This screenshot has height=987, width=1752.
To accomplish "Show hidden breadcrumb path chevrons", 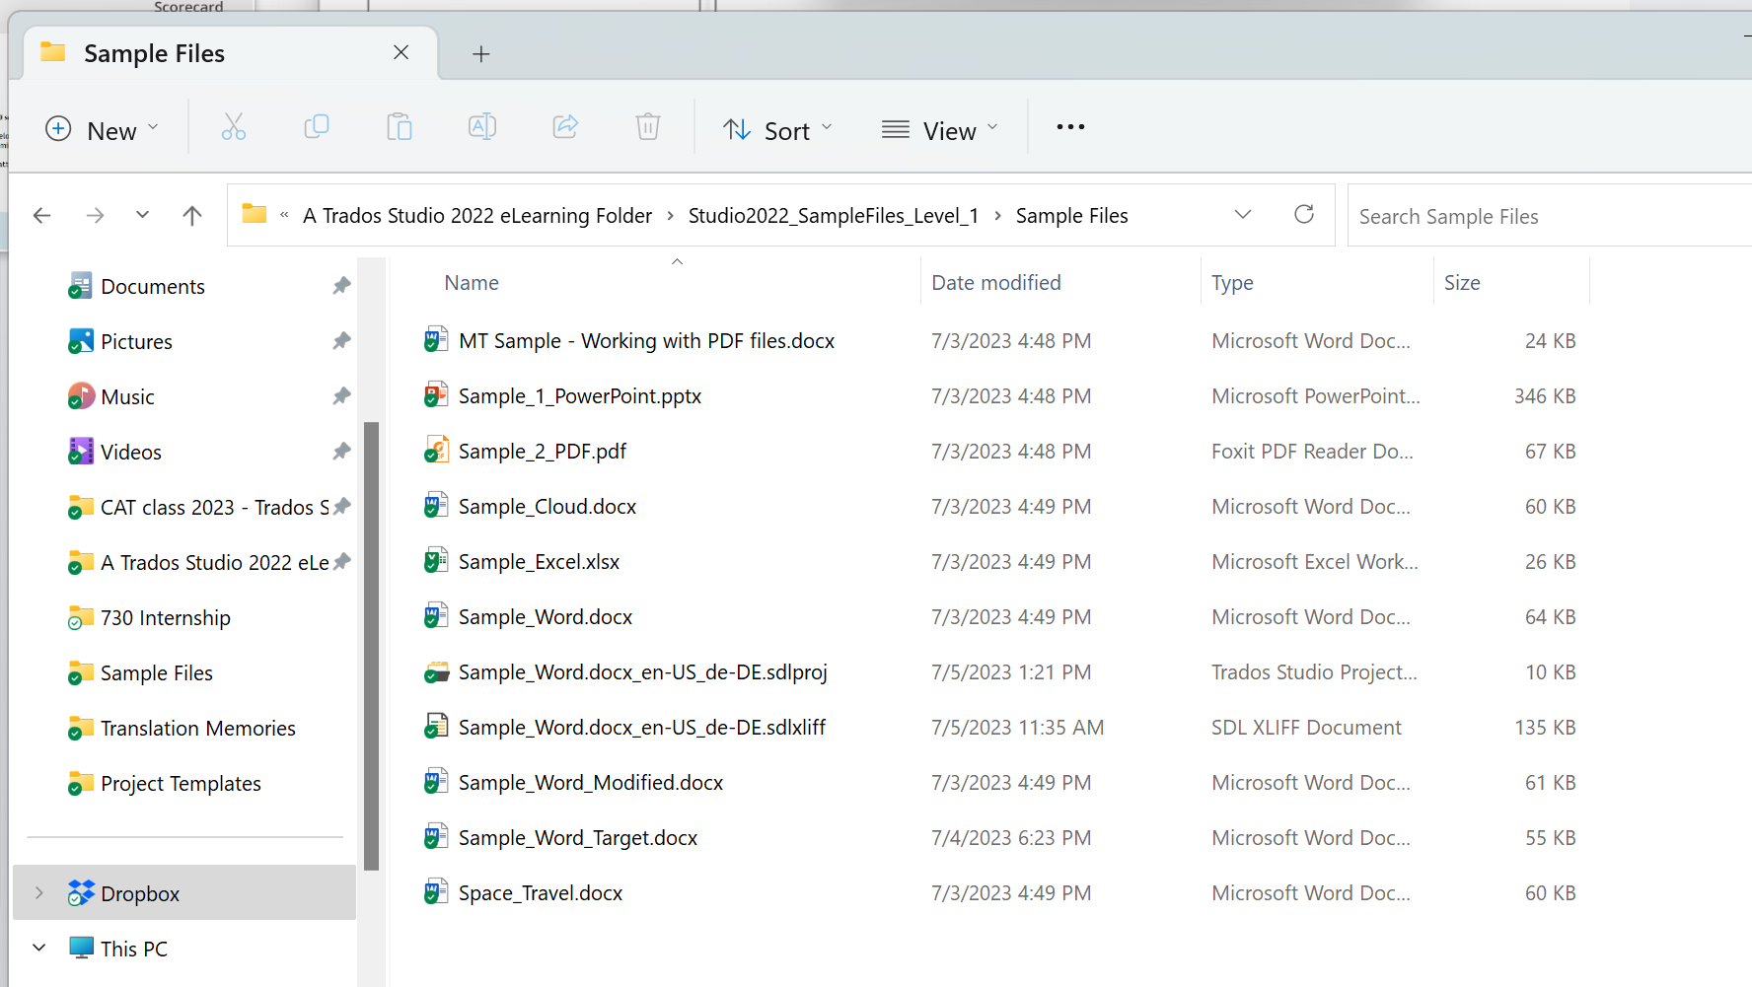I will 284,215.
